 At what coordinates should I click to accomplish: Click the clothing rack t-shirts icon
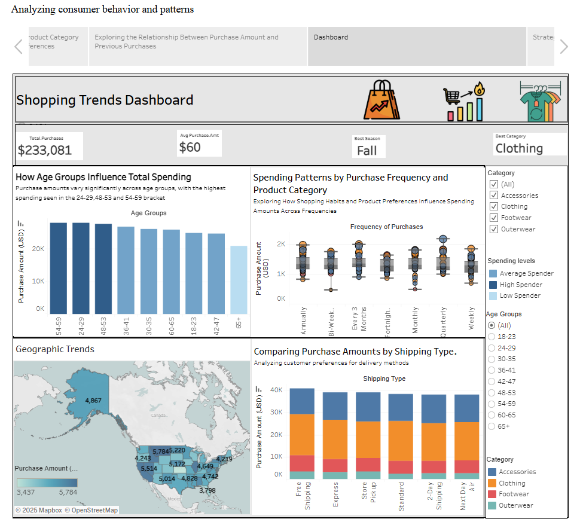coord(541,100)
